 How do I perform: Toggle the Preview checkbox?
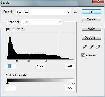83,55
